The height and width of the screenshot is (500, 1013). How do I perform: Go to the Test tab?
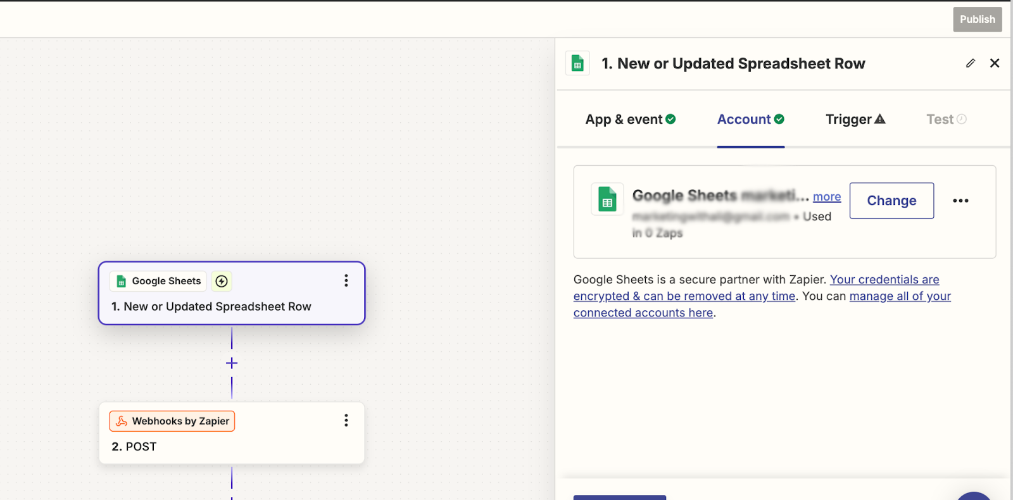click(947, 119)
